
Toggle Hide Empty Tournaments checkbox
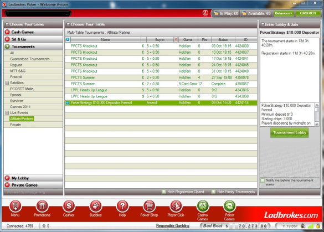click(x=213, y=192)
